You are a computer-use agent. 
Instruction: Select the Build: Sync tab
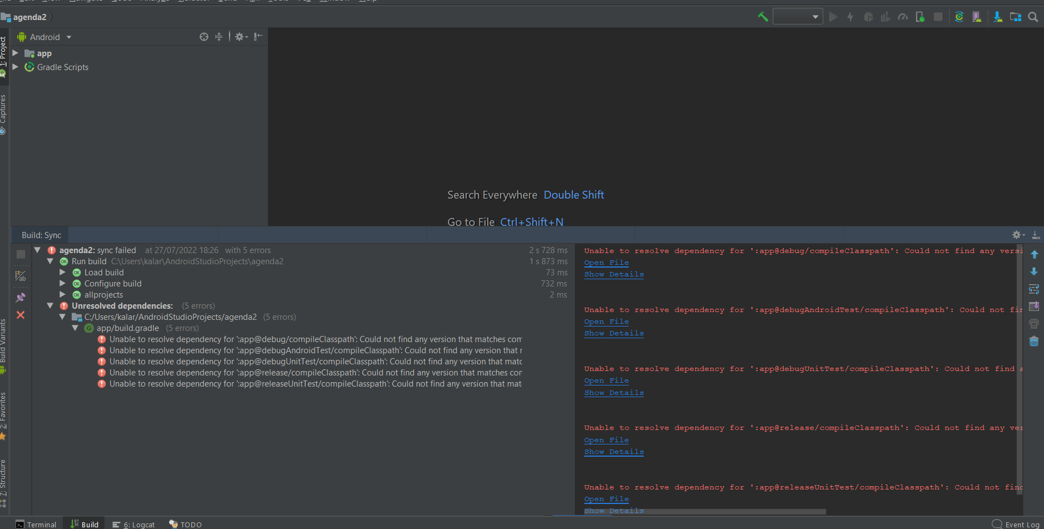pos(41,235)
